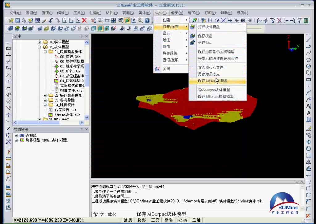The image size is (316, 224).
Task: Enable 正交 ortho mode in the status bar
Action: (x=155, y=220)
